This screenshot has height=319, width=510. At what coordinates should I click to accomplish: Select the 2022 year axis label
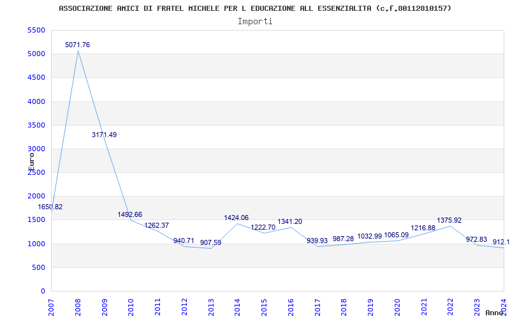pyautogui.click(x=451, y=305)
